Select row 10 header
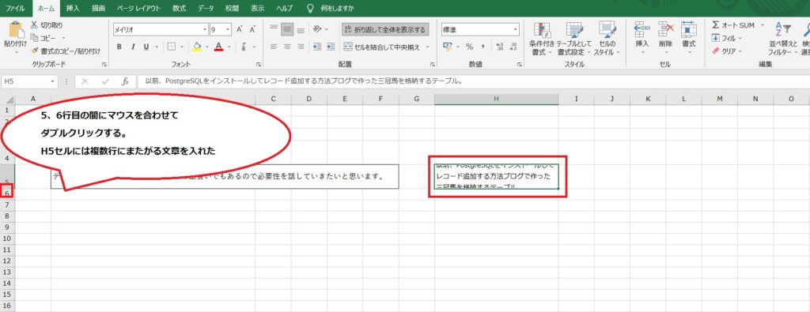Image resolution: width=810 pixels, height=312 pixels. 7,238
